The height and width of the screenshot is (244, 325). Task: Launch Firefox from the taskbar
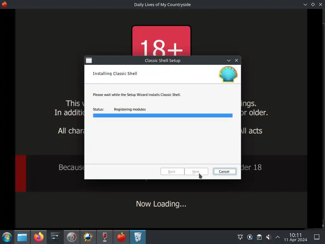point(39,237)
